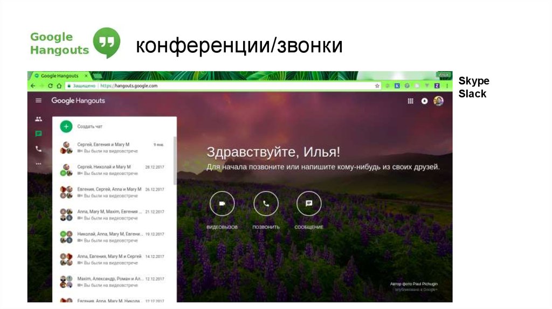Image resolution: width=552 pixels, height=309 pixels.
Task: Click the Z extension icon in toolbar
Action: (x=437, y=86)
